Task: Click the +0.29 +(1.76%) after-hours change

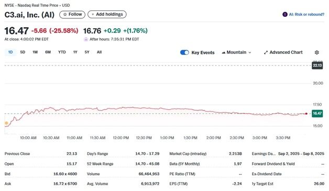Action: (x=126, y=30)
